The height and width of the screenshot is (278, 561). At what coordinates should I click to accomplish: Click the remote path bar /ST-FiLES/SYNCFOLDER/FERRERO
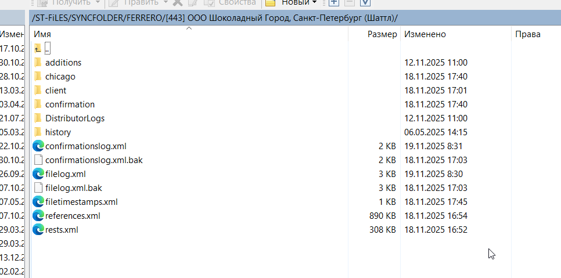click(294, 18)
